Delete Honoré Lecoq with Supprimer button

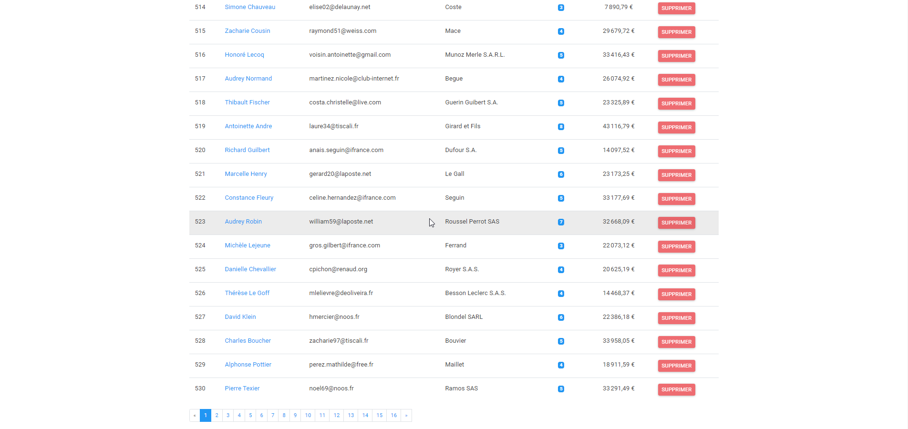(676, 56)
